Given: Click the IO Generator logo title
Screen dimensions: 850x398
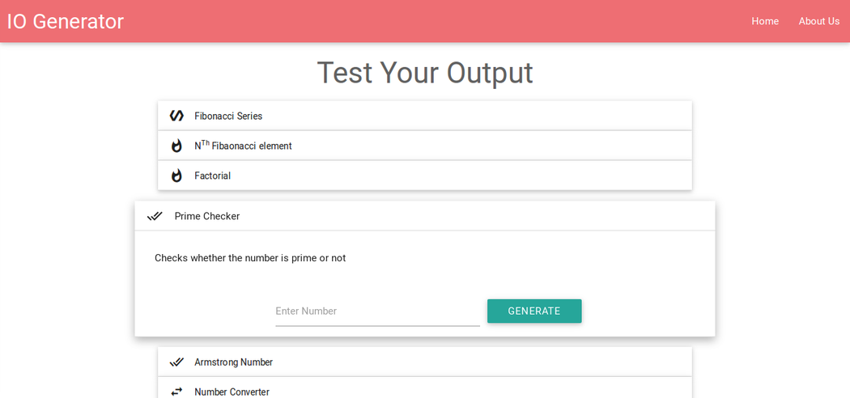Looking at the screenshot, I should pyautogui.click(x=66, y=21).
